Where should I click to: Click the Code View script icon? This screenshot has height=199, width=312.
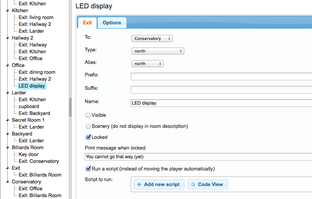pos(193,185)
